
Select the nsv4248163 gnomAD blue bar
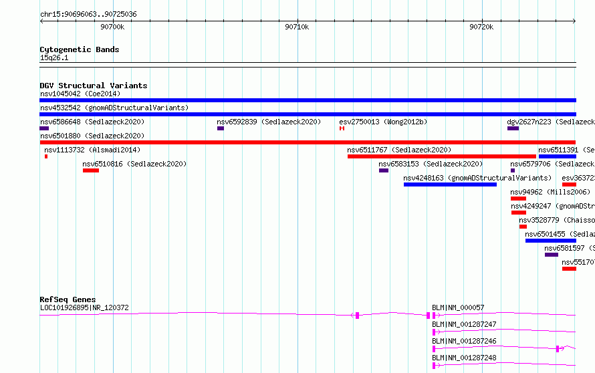[x=450, y=184]
